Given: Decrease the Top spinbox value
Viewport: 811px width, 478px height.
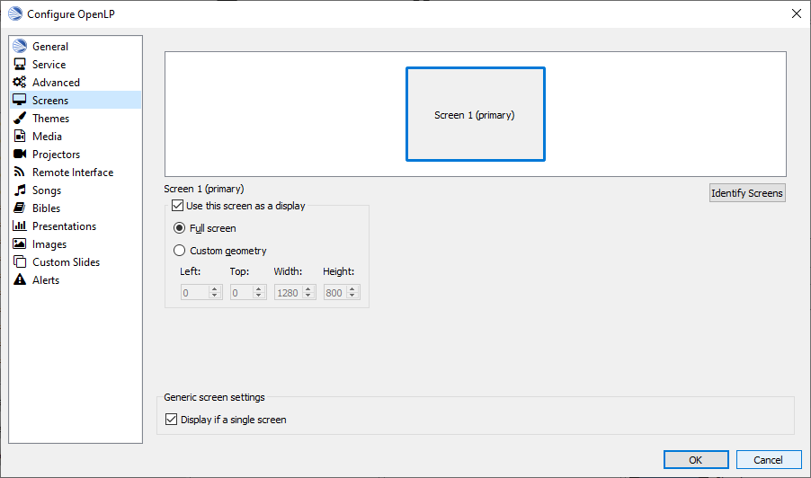Looking at the screenshot, I should click(x=259, y=297).
